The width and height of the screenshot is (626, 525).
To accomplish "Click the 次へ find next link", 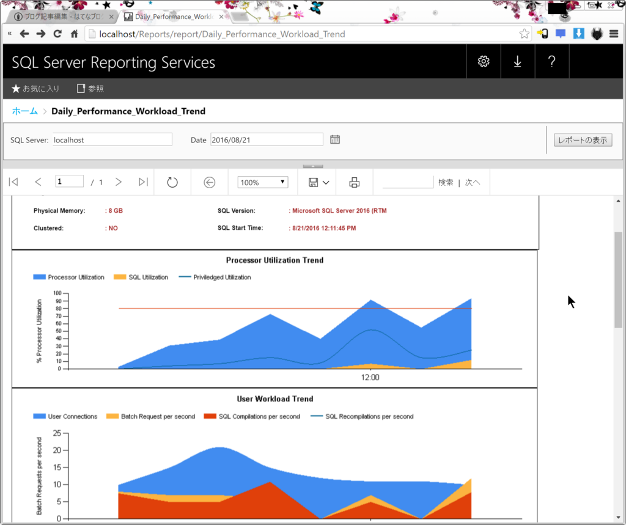I will (x=473, y=183).
